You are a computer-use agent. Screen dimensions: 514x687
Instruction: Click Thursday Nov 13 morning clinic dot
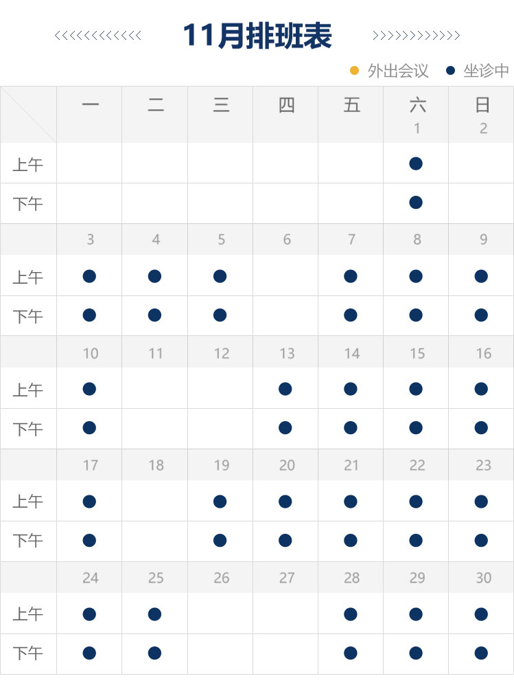[x=285, y=389]
